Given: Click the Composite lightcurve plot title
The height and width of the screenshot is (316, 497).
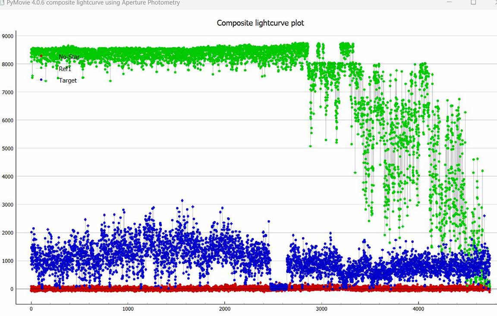Looking at the screenshot, I should (x=260, y=23).
